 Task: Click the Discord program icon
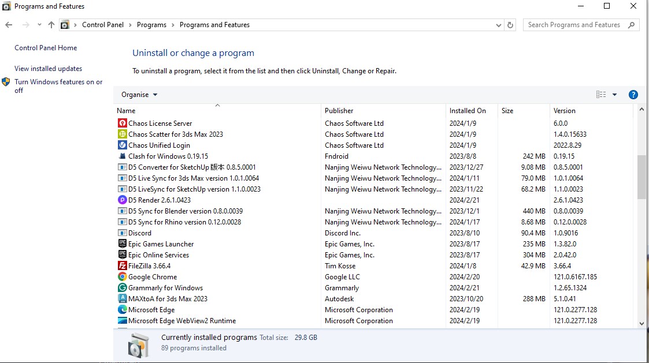[x=122, y=233]
